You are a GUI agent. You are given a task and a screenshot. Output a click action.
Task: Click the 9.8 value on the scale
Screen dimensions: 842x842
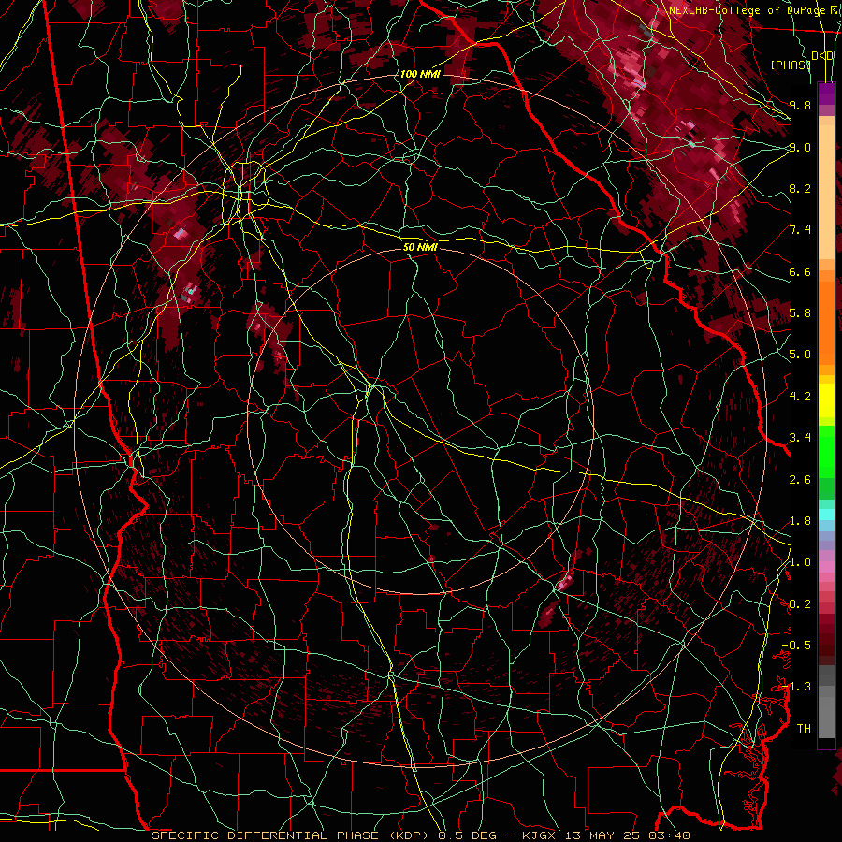pos(800,105)
